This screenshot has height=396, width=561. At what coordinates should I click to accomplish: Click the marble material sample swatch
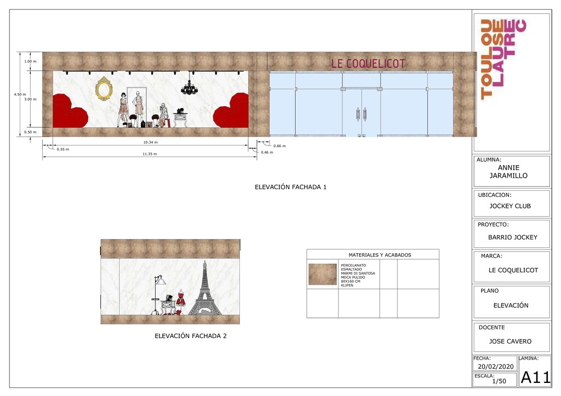click(x=322, y=274)
